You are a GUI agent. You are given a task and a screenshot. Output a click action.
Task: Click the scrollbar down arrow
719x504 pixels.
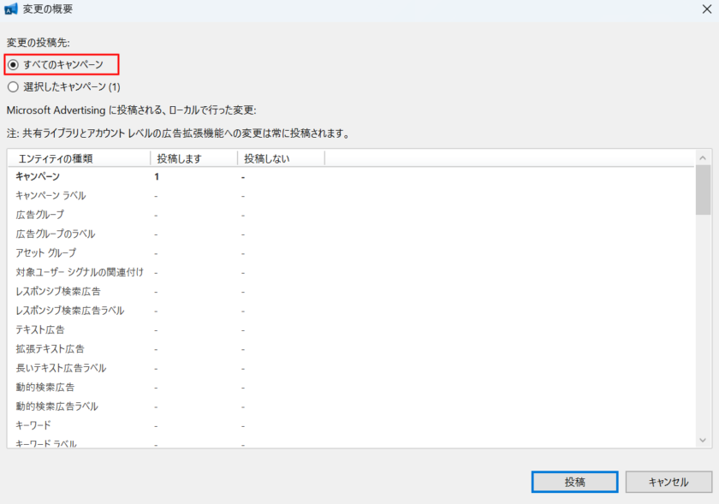(x=703, y=440)
